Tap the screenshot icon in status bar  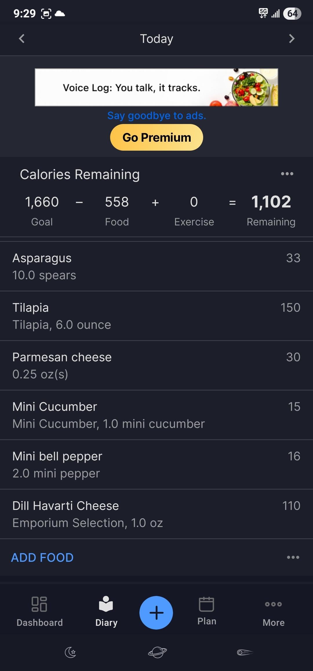pyautogui.click(x=46, y=14)
